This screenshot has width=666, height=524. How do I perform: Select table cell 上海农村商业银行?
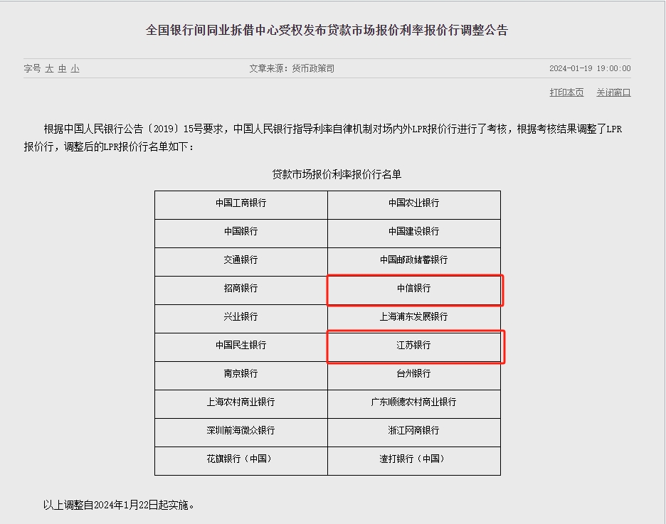click(240, 404)
